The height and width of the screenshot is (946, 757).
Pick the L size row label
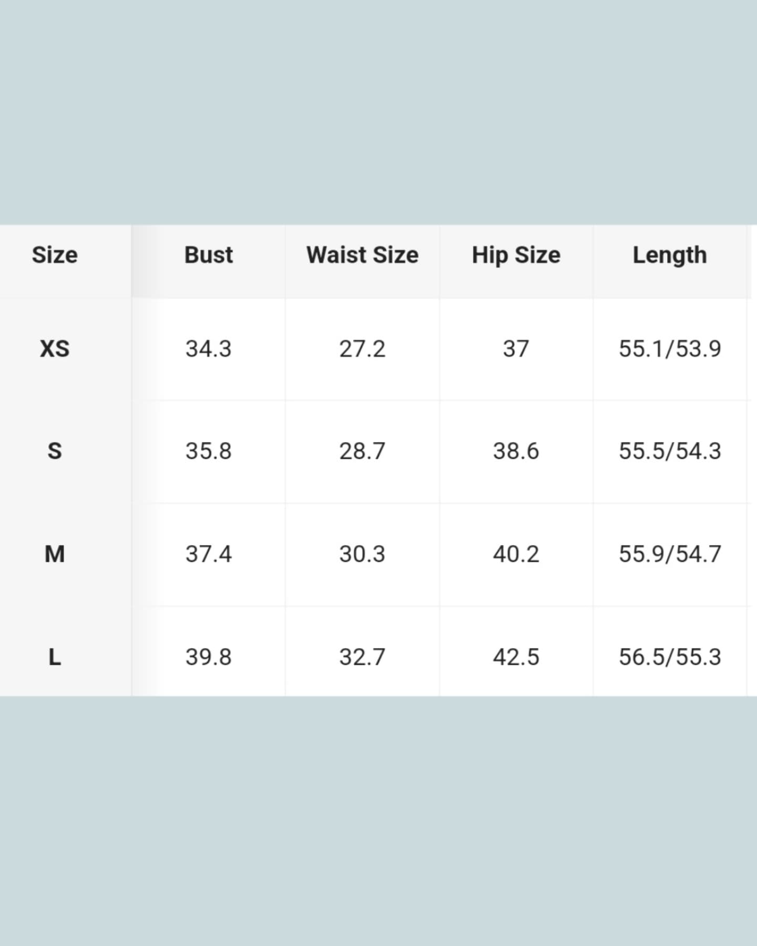point(55,657)
